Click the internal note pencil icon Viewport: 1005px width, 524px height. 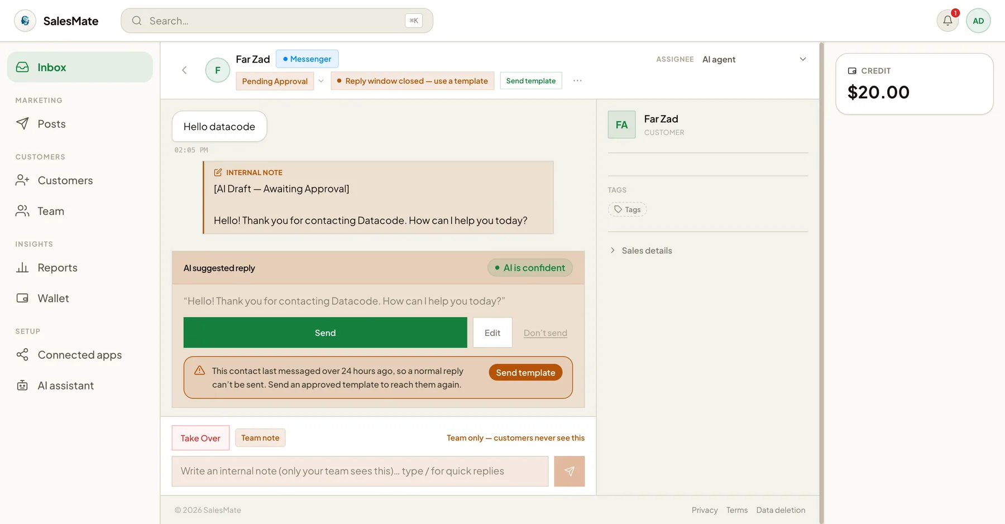click(218, 172)
